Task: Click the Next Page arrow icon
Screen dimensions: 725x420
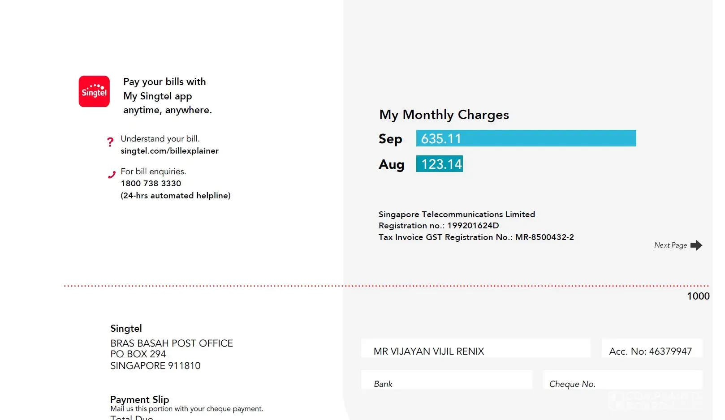Action: point(696,245)
